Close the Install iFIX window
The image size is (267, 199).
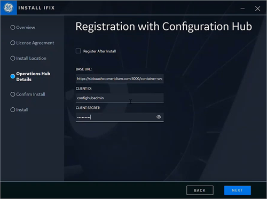coord(257,9)
